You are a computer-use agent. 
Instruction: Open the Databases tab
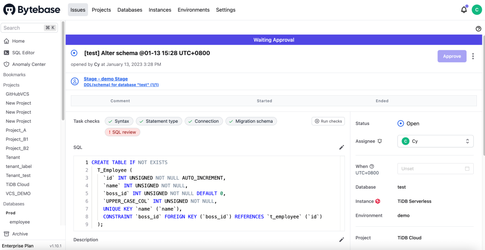point(130,10)
